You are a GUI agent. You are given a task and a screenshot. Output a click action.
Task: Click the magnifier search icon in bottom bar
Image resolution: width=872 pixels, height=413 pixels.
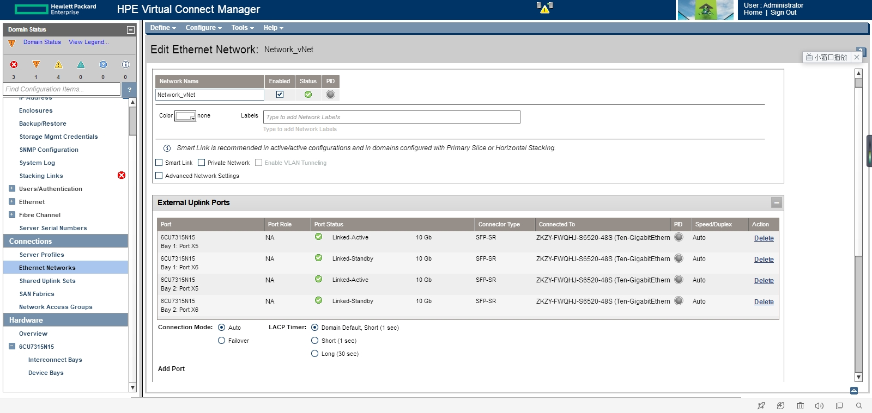click(859, 406)
